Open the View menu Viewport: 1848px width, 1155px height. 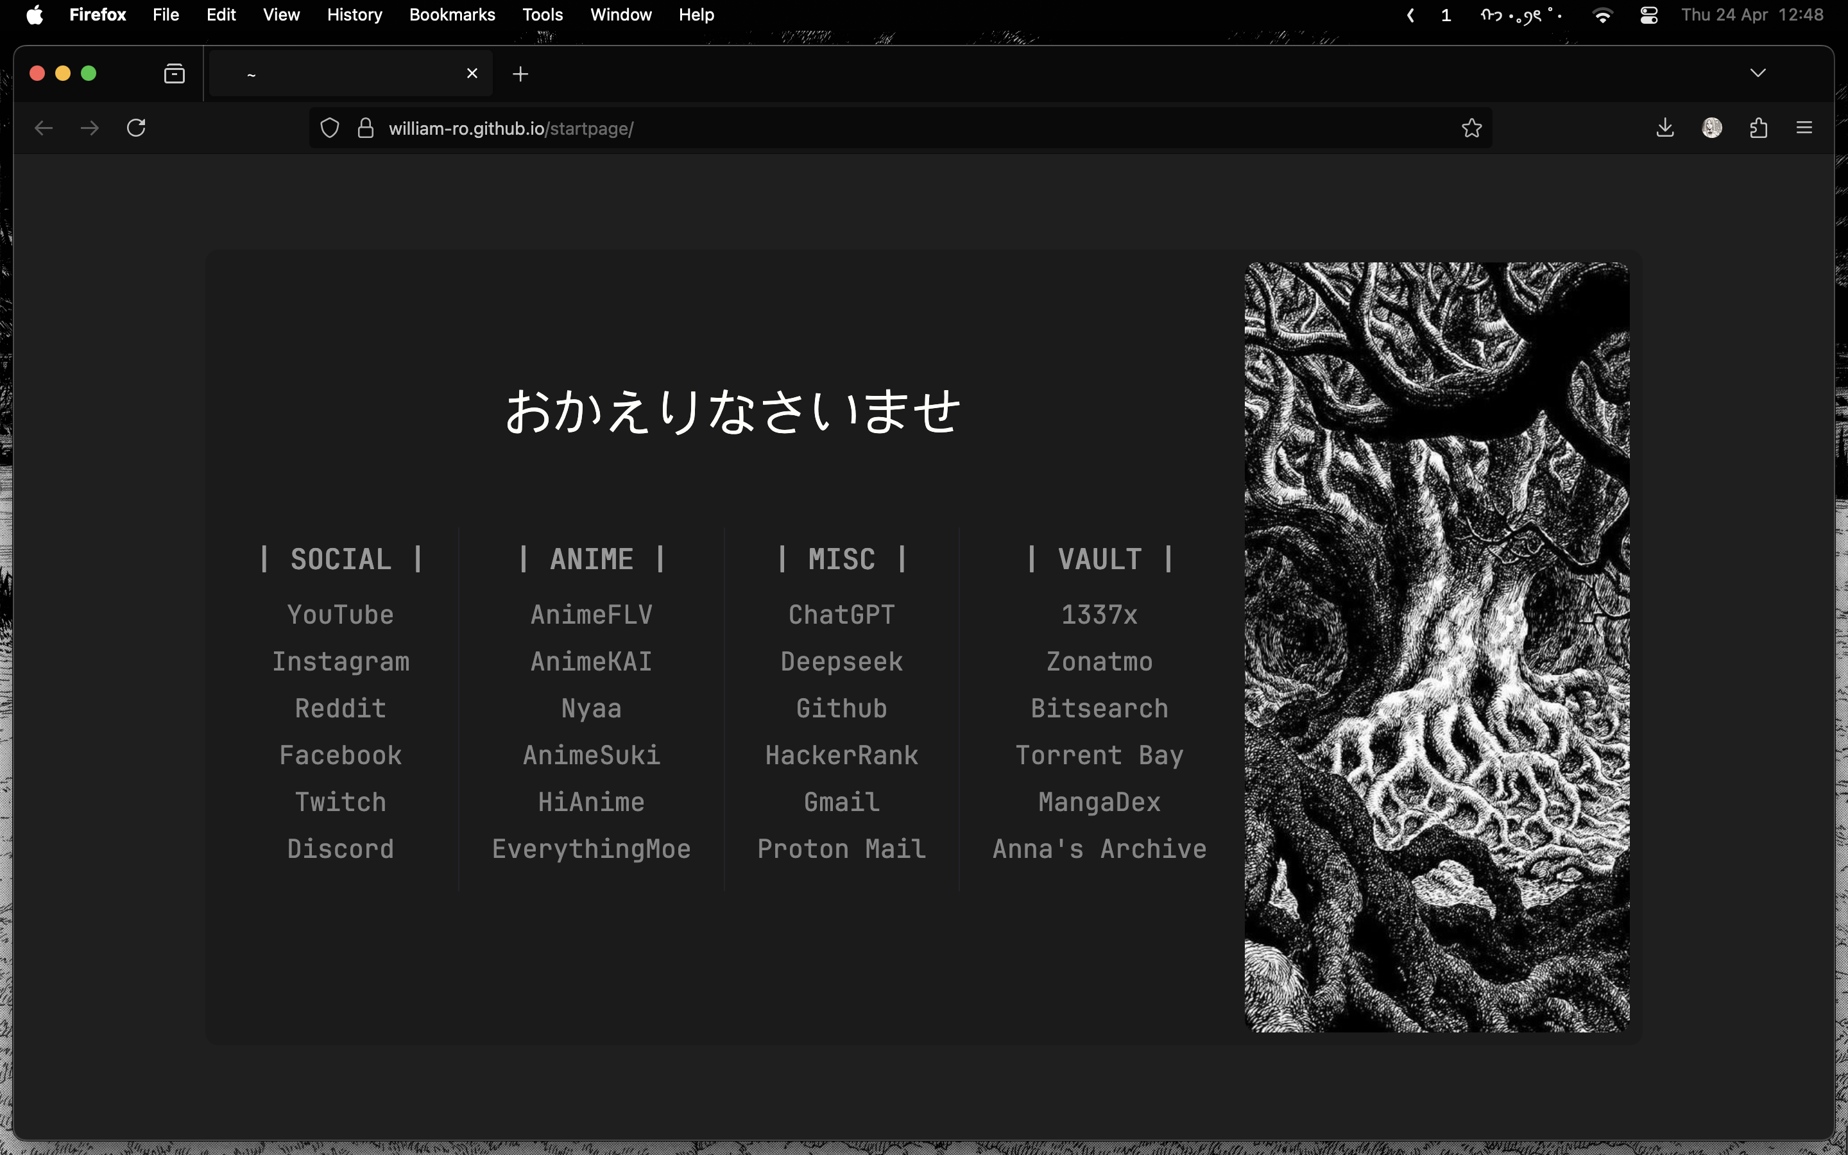coord(281,15)
